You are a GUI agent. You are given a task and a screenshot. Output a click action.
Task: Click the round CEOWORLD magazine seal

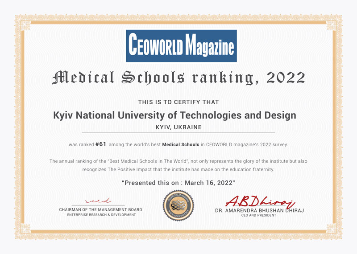coord(178,205)
